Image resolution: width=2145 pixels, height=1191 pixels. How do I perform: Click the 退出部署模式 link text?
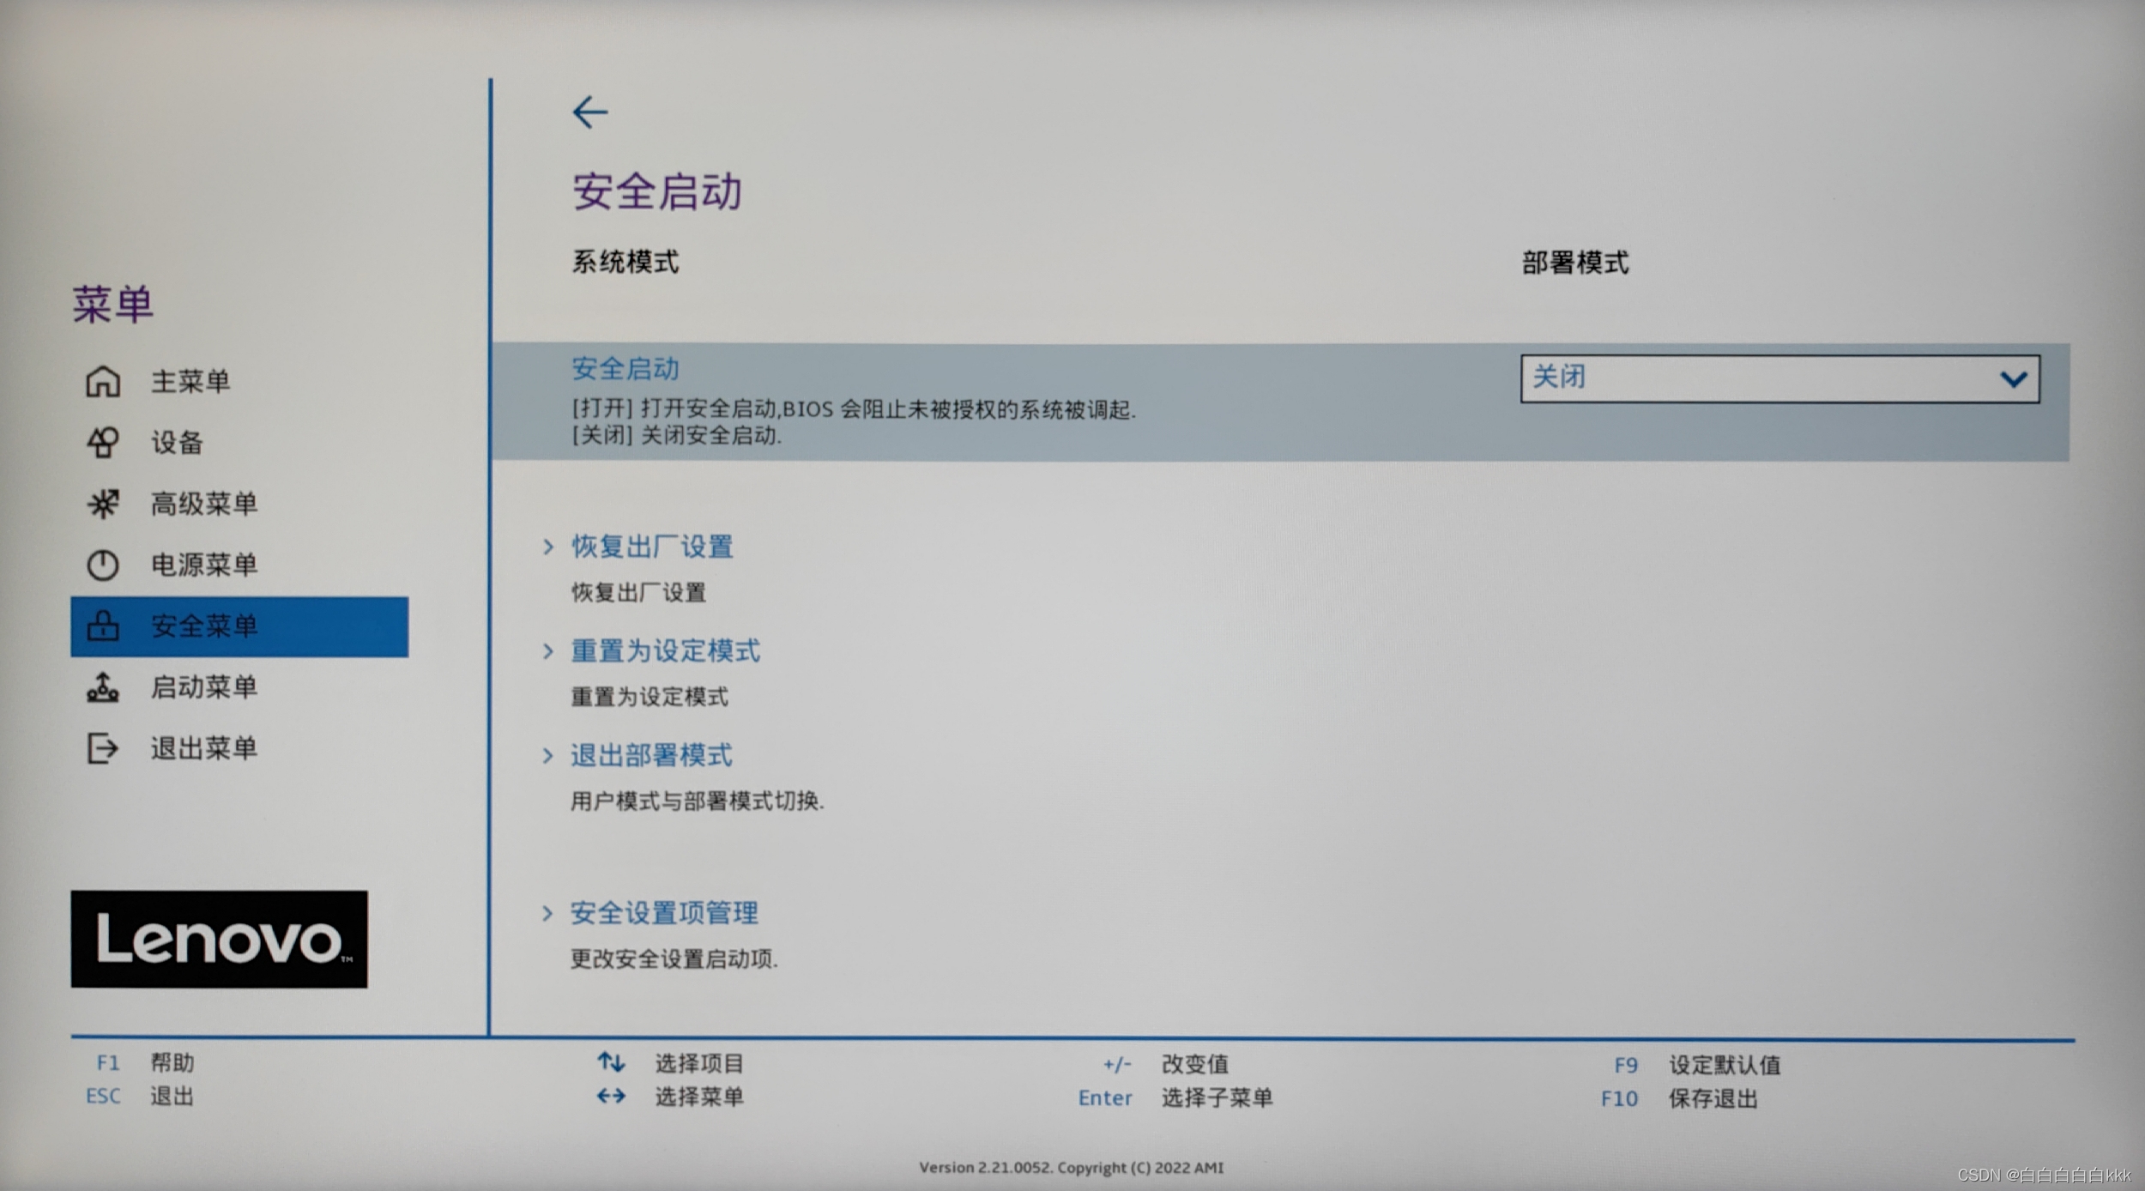coord(651,755)
